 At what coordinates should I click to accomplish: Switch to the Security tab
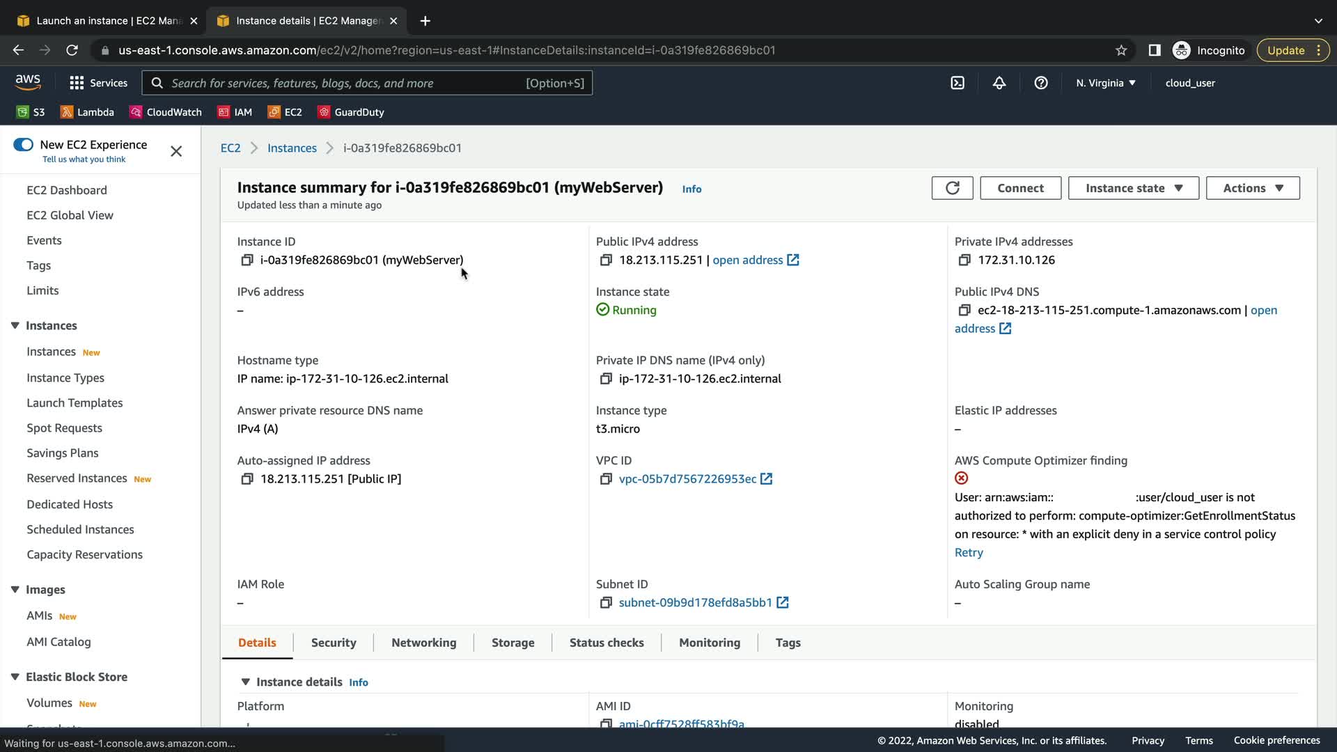(x=334, y=643)
